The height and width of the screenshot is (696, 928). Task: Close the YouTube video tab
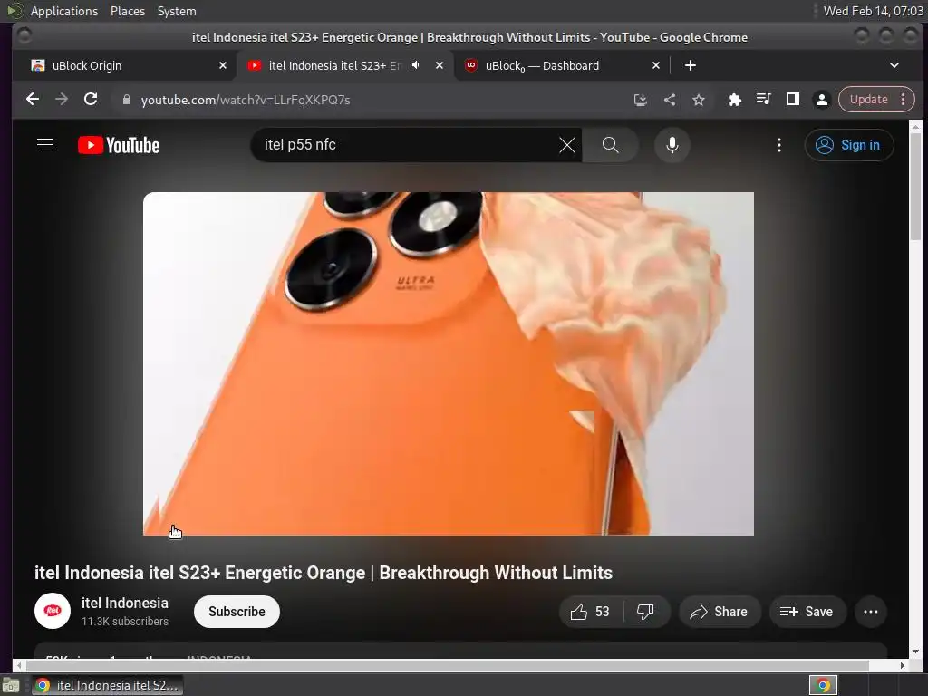pos(440,65)
